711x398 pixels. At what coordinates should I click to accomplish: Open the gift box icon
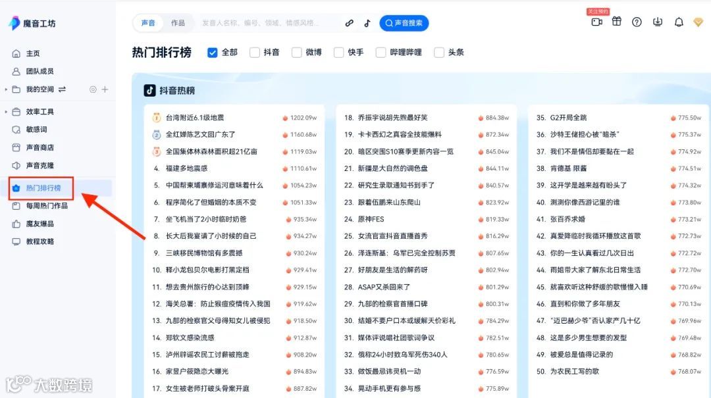pyautogui.click(x=617, y=21)
